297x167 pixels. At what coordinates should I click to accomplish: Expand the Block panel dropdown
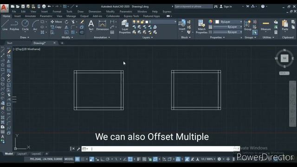click(x=186, y=38)
